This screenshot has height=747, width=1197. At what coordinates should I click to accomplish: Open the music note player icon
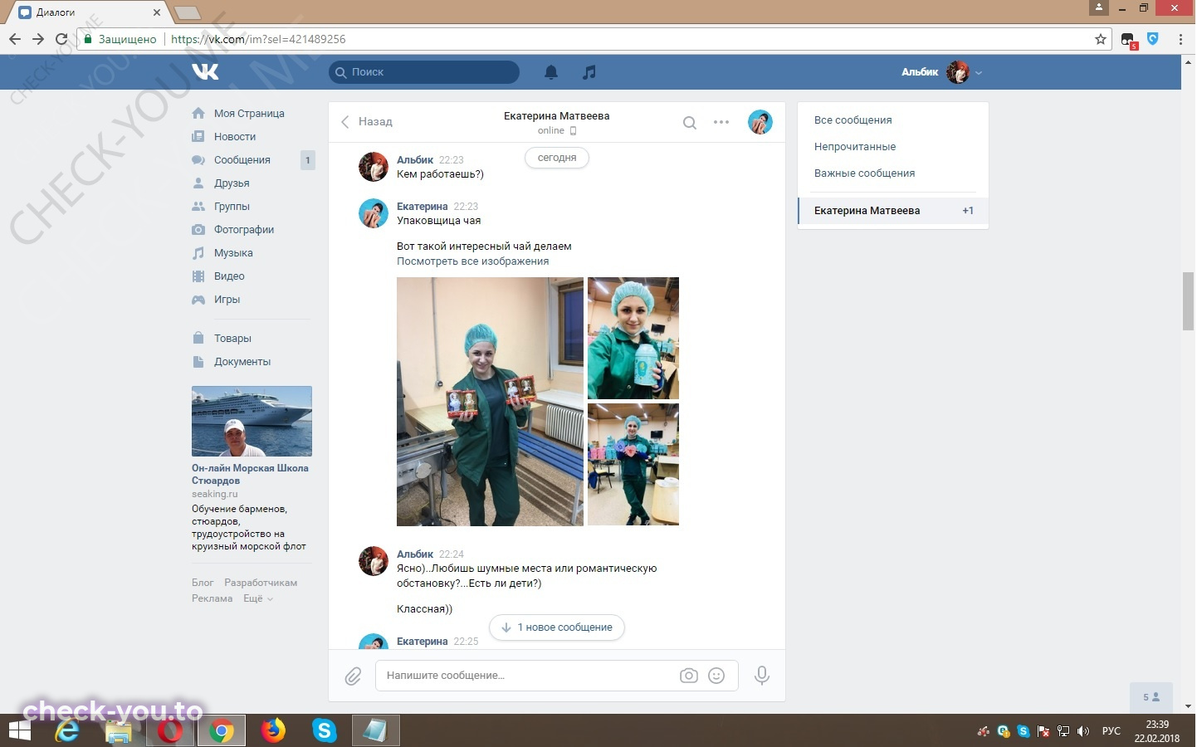589,72
